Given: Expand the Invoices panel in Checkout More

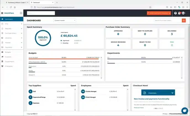Looking at the screenshot, I should (x=158, y=93).
